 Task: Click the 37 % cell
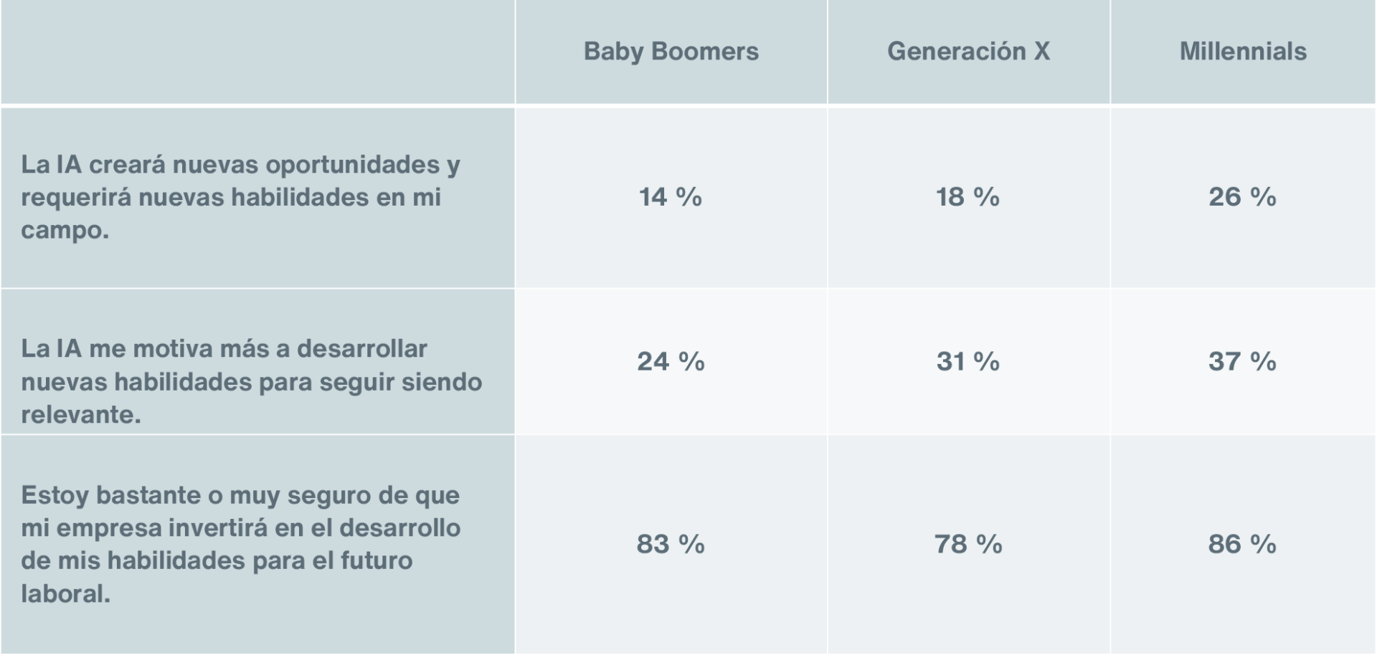point(1243,361)
